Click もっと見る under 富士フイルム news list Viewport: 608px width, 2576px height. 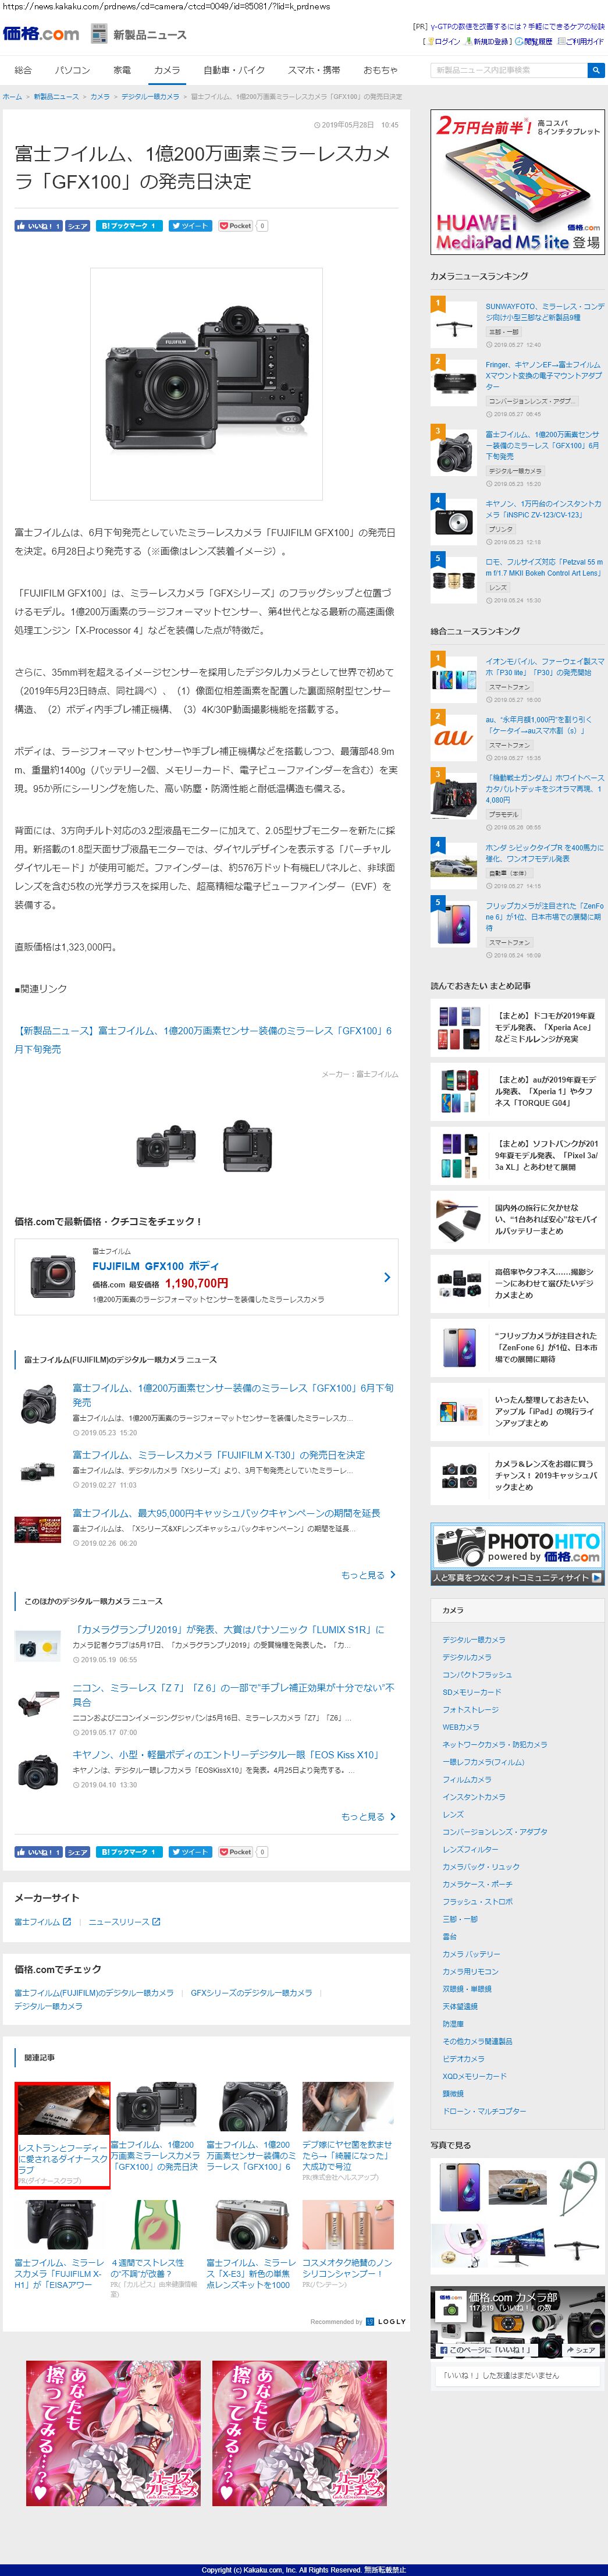coord(368,1575)
